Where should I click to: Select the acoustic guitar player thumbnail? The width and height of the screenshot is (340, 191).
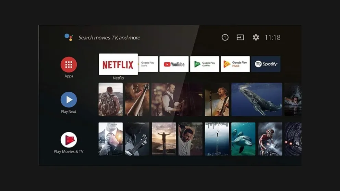pyautogui.click(x=137, y=139)
